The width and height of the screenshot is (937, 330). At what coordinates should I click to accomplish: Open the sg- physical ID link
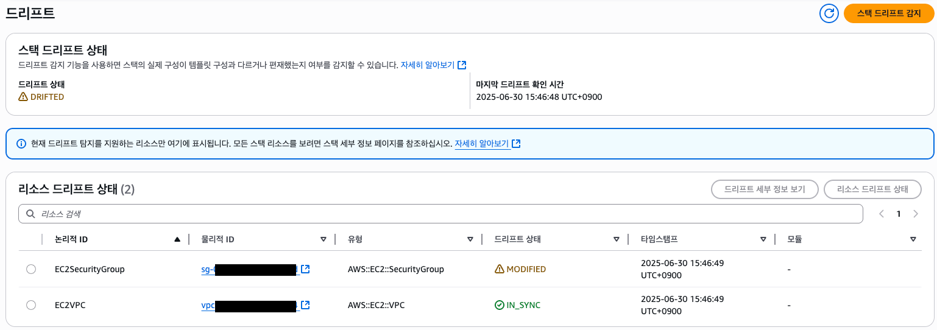coord(250,269)
